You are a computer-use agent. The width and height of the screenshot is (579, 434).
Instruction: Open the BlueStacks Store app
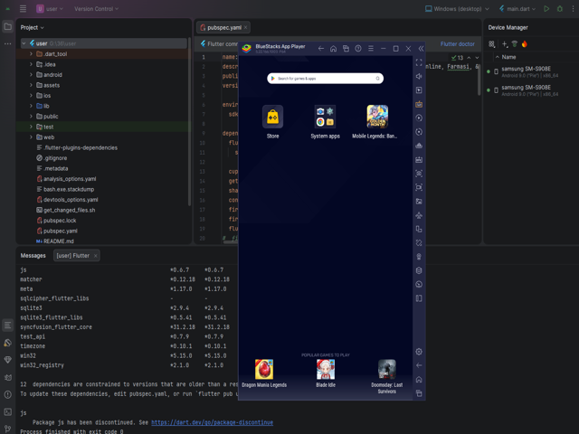pyautogui.click(x=272, y=117)
